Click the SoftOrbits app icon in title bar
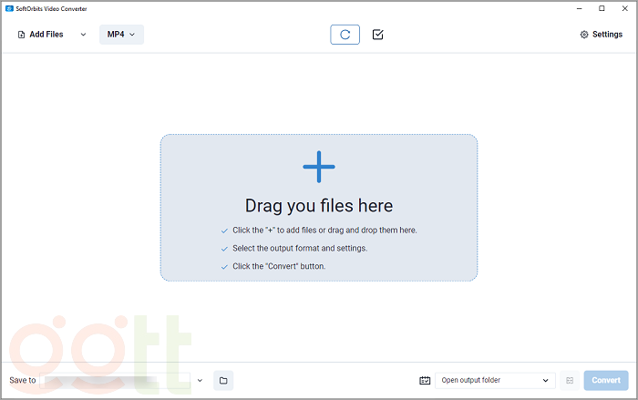 [8, 8]
